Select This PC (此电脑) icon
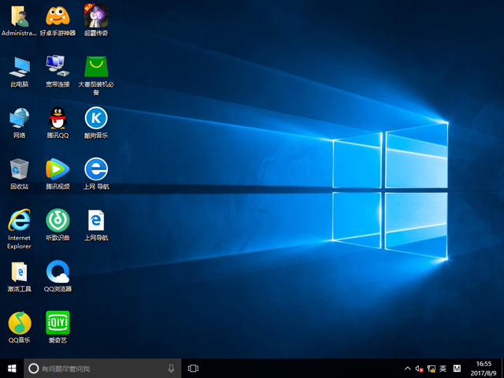The width and height of the screenshot is (504, 378). [x=19, y=66]
